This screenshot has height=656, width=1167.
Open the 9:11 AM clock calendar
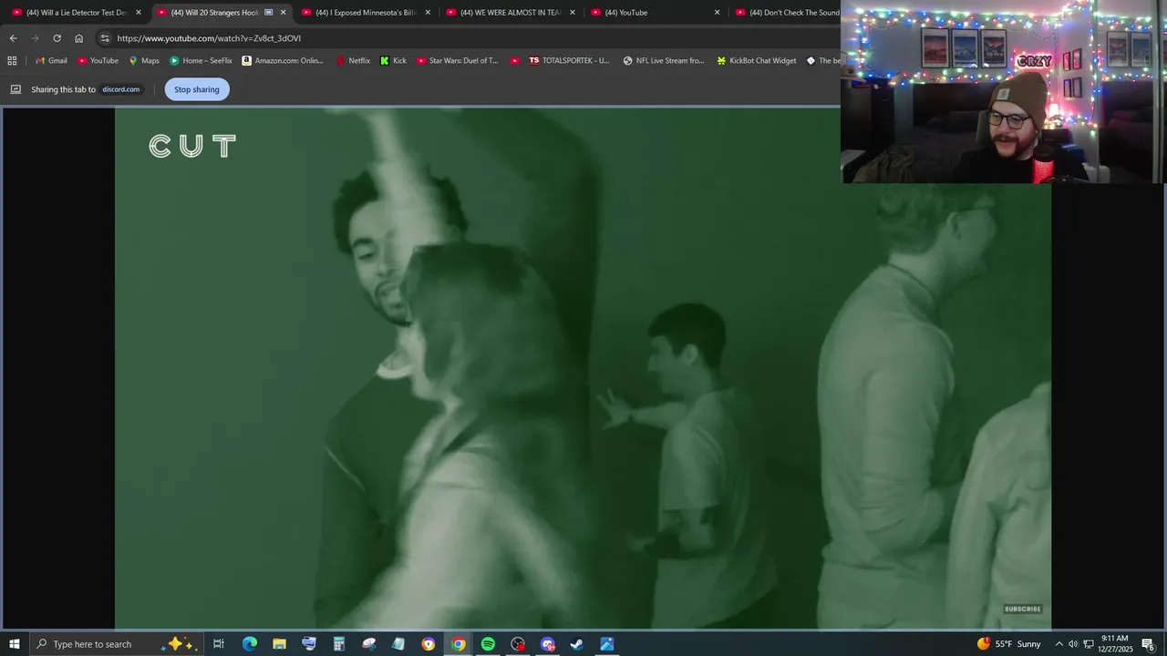[1115, 644]
